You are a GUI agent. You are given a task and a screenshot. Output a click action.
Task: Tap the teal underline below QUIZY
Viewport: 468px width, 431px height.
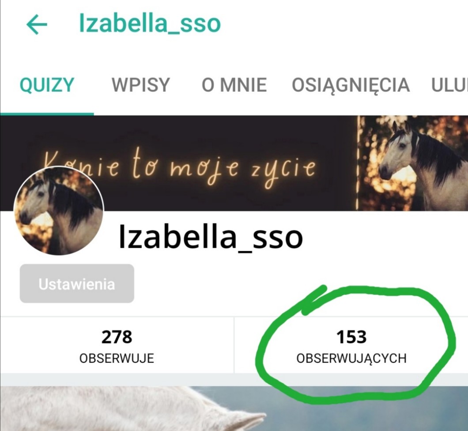[47, 114]
